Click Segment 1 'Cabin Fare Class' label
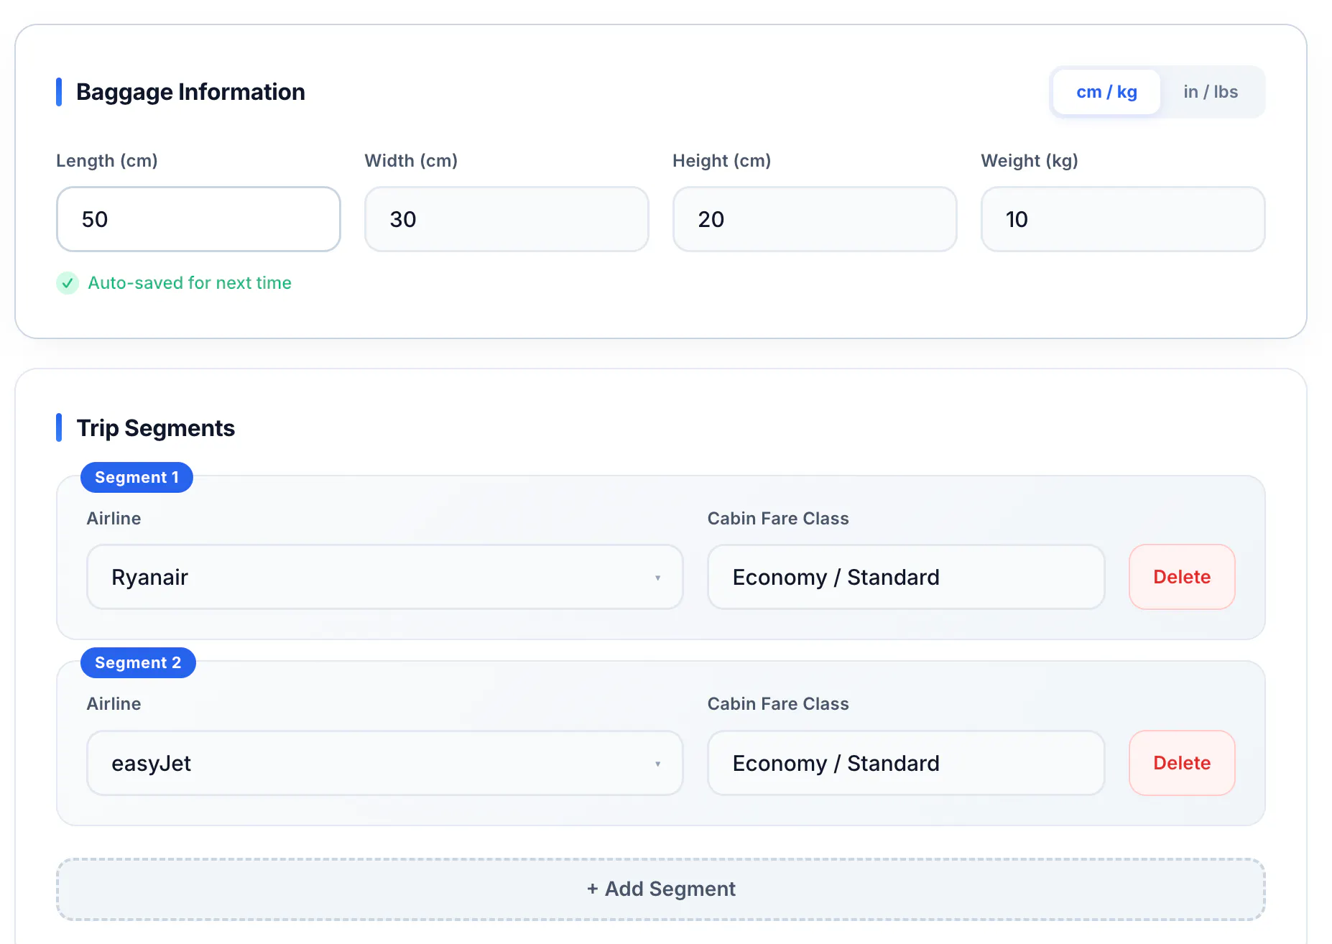The height and width of the screenshot is (944, 1332). click(x=778, y=519)
